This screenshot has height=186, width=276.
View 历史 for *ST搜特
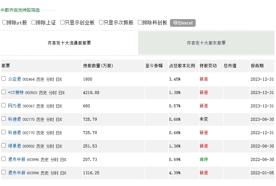43,93
